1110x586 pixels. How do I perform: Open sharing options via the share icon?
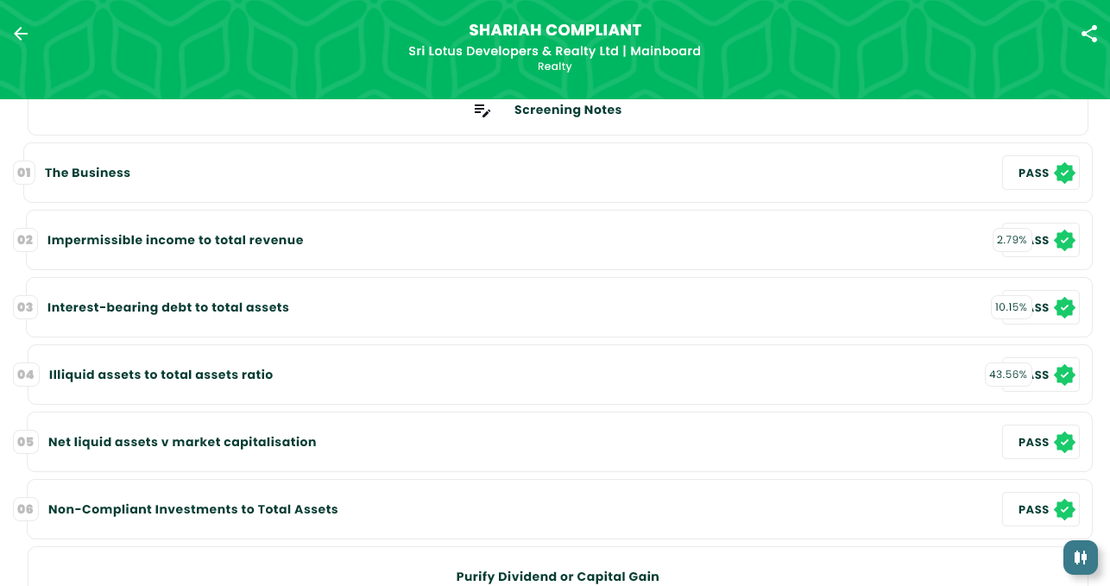[x=1088, y=34]
